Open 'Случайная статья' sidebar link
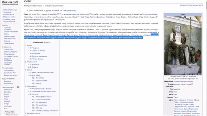Image resolution: width=207 pixels, height=116 pixels. pyautogui.click(x=9, y=19)
